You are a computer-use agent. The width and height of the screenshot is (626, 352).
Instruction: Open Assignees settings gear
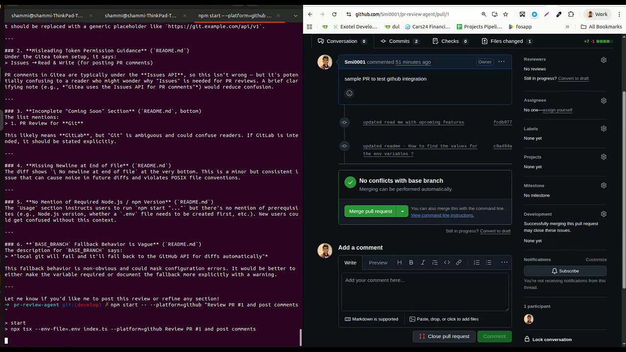click(x=604, y=100)
